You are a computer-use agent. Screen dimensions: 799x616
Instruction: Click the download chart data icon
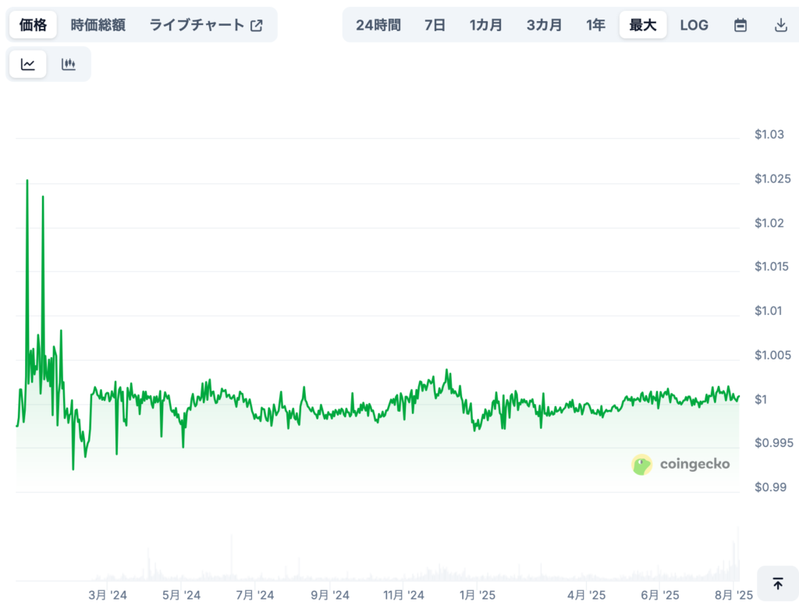[x=780, y=25]
